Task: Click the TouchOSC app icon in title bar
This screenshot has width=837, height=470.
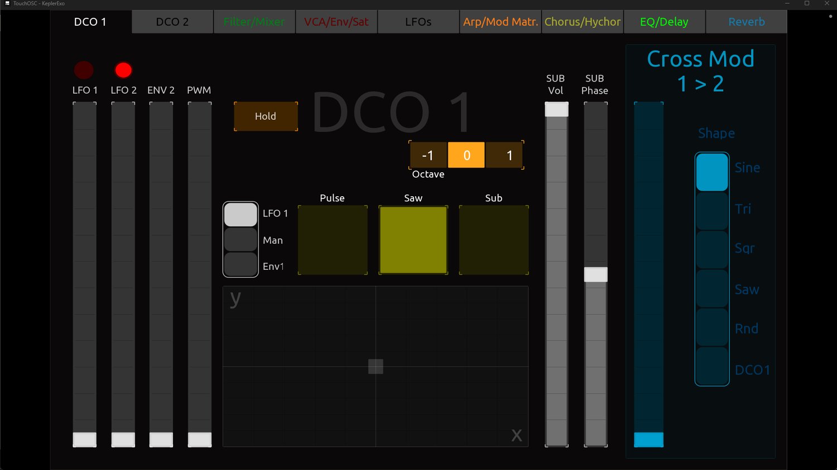Action: [7, 3]
